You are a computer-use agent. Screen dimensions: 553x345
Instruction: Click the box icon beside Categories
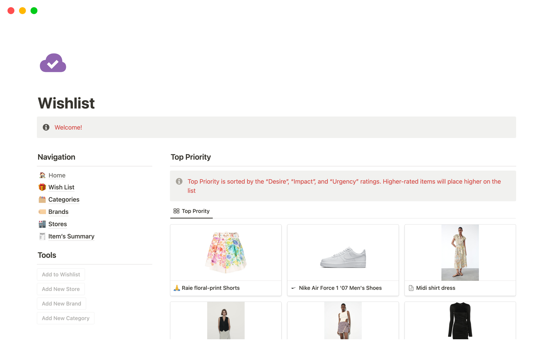[42, 200]
